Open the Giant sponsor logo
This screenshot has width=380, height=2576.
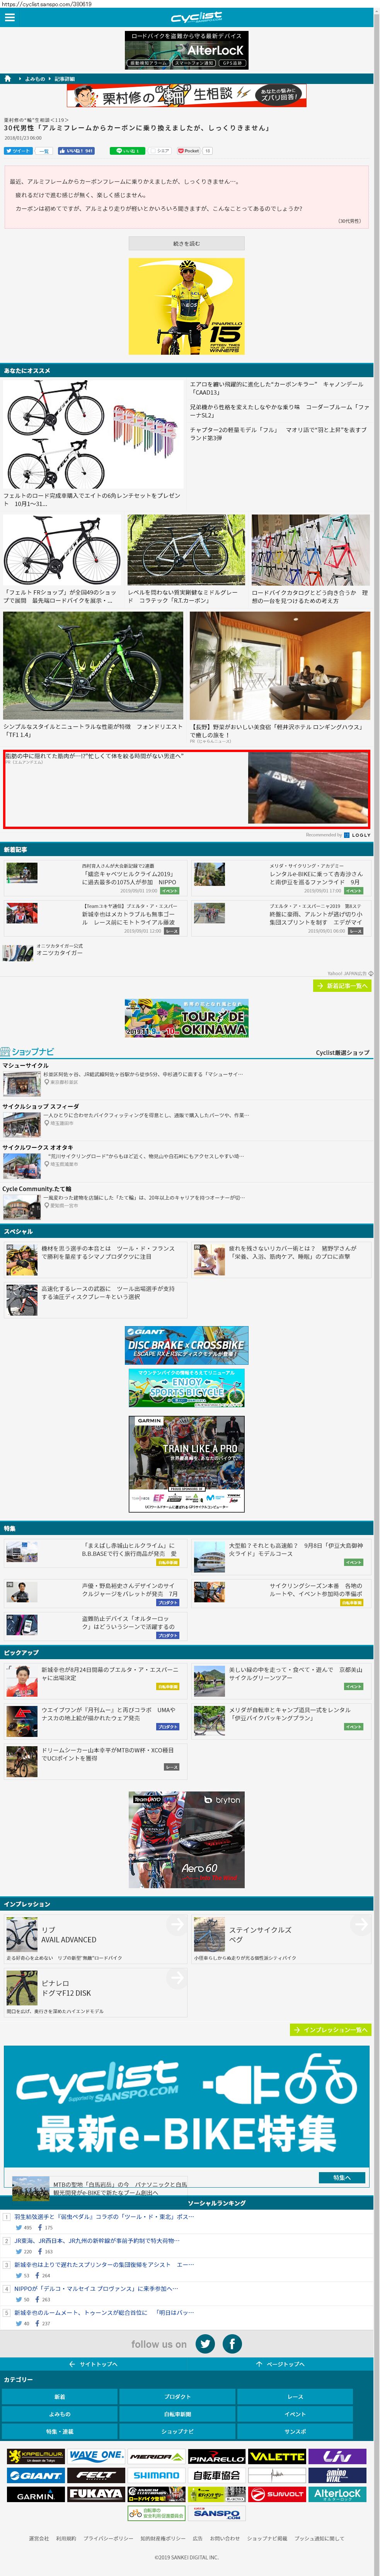click(35, 2475)
